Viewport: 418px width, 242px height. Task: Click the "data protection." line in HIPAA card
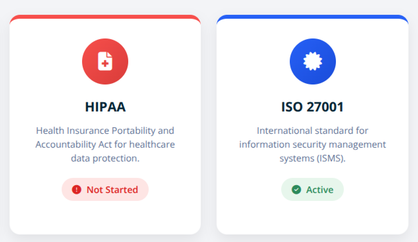click(105, 158)
